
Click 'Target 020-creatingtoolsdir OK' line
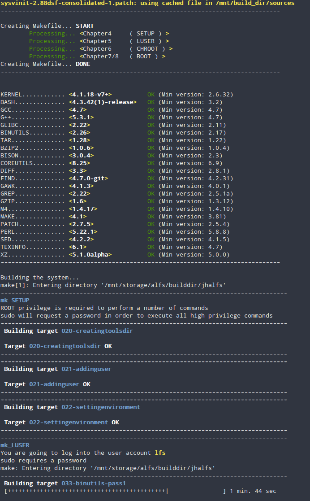coord(58,346)
